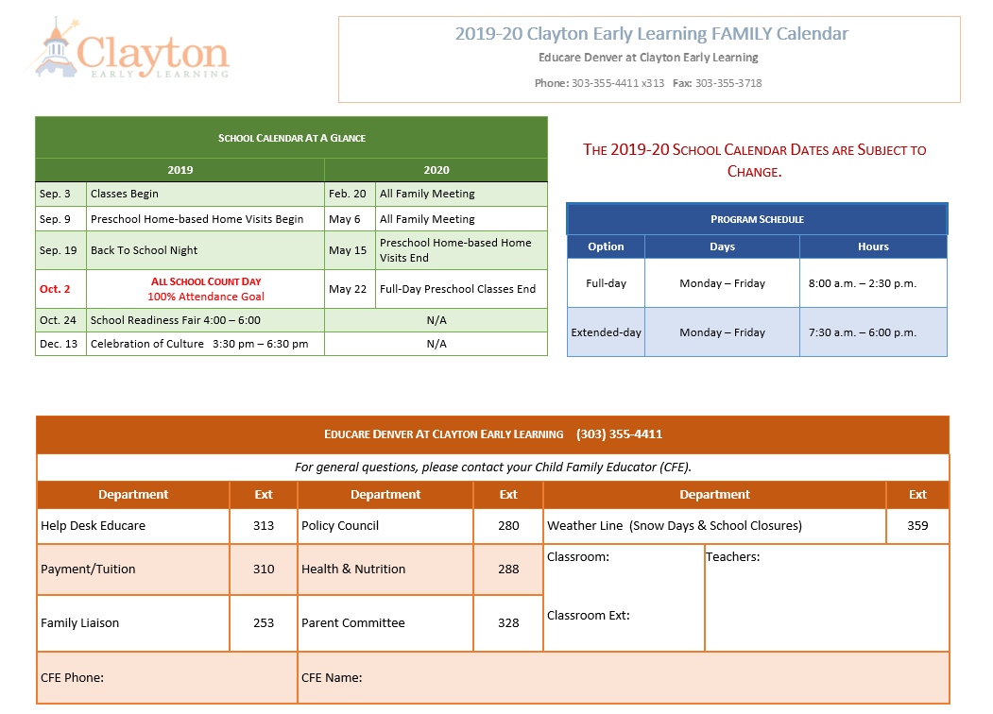The height and width of the screenshot is (714, 993).
Task: Select extension 280 for Policy Council
Action: point(508,525)
